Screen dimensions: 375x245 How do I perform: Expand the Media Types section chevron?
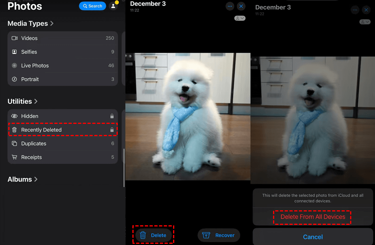(52, 23)
